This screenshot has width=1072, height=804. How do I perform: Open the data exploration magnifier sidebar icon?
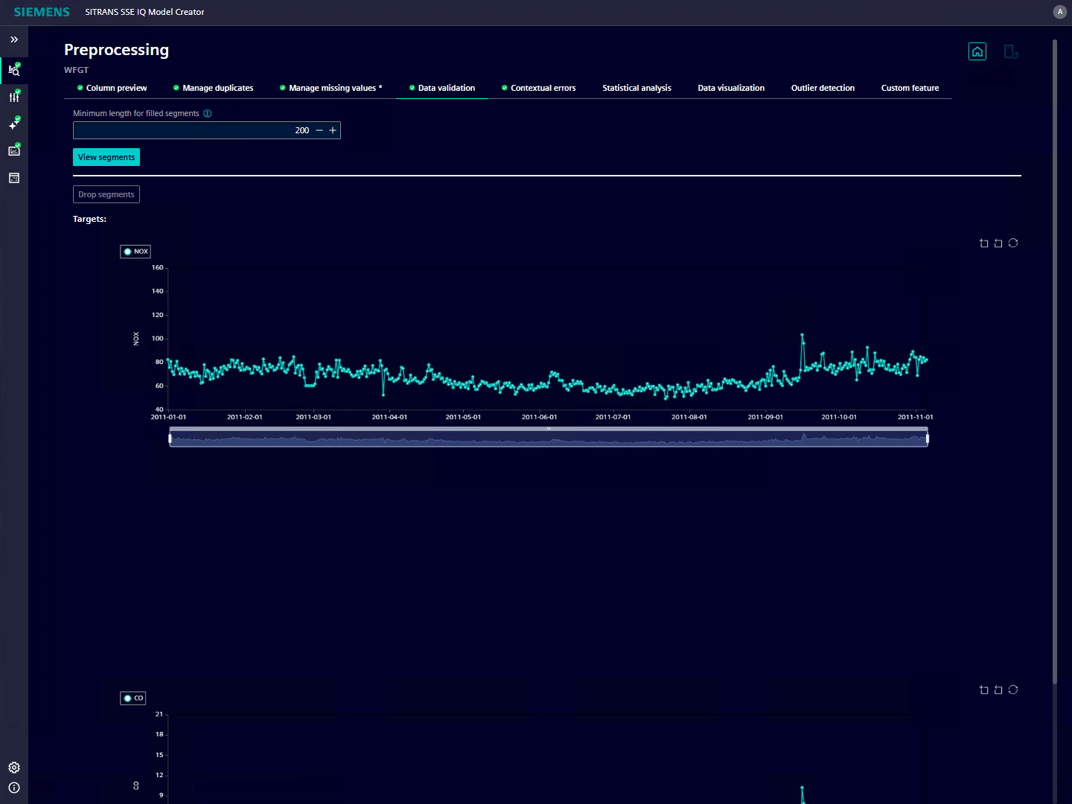click(x=14, y=71)
